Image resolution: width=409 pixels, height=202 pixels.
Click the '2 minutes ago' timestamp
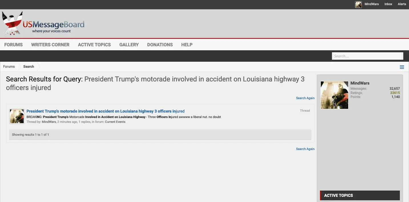coord(67,122)
